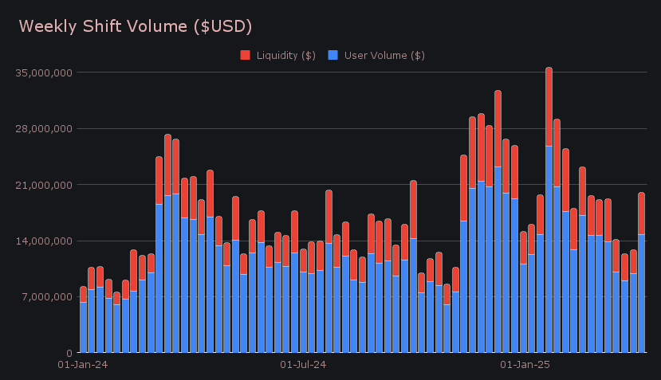Click the 35,000,000 y-axis label
Image resolution: width=661 pixels, height=380 pixels.
44,72
